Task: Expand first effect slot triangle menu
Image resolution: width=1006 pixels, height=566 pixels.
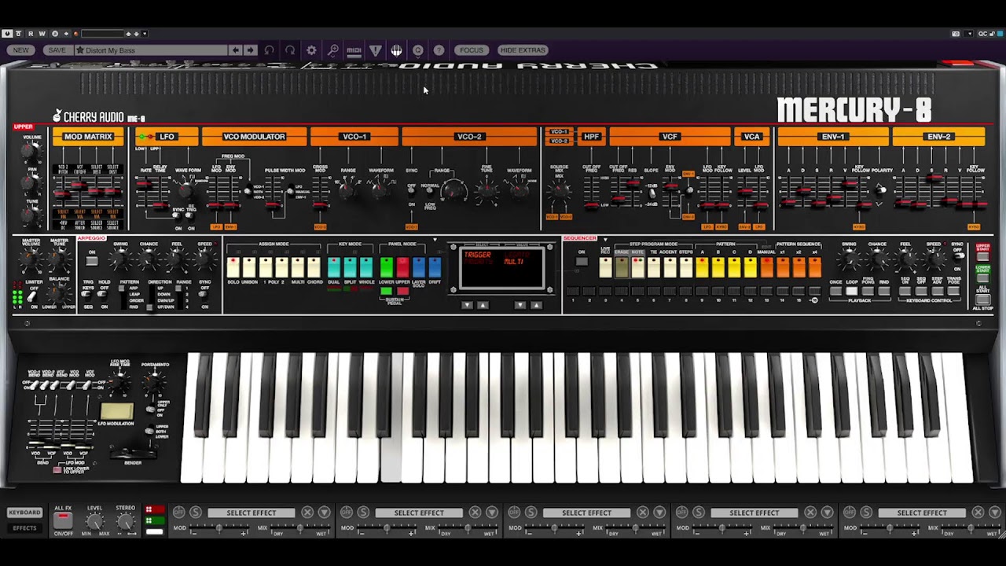Action: (324, 513)
